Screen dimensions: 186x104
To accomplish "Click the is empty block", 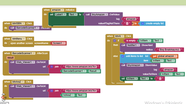I will (131, 41).
